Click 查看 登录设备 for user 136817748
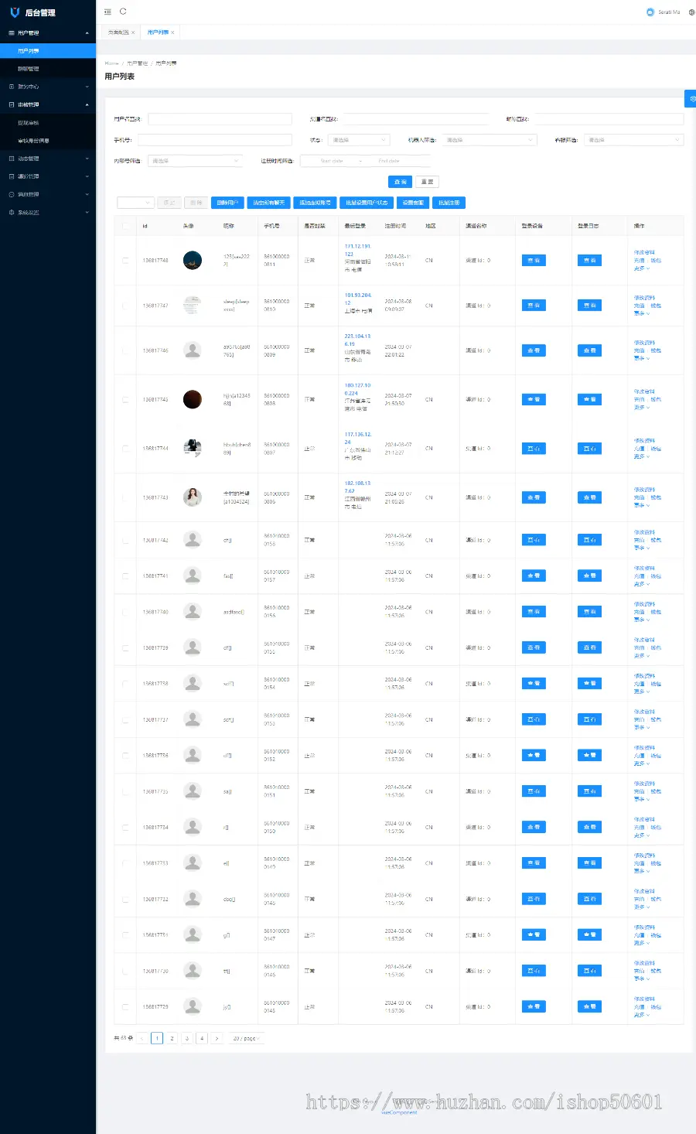Screen dimensions: 696x1134 coord(534,261)
